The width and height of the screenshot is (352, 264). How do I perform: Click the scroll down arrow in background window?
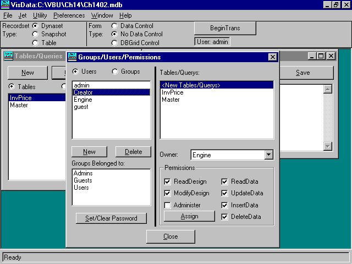(328, 146)
